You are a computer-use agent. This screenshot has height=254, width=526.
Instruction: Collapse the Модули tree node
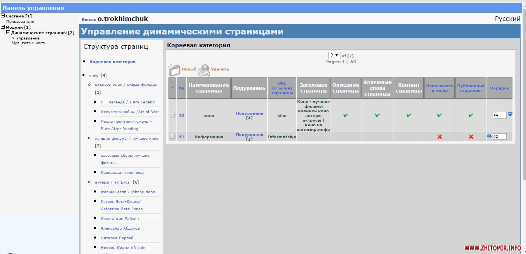click(x=3, y=27)
